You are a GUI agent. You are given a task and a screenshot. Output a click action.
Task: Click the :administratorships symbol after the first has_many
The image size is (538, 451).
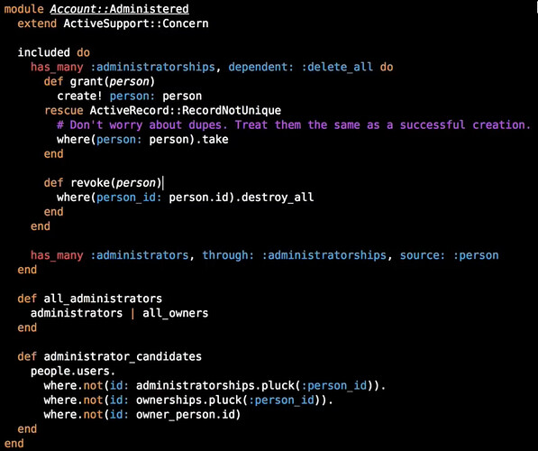pos(152,67)
